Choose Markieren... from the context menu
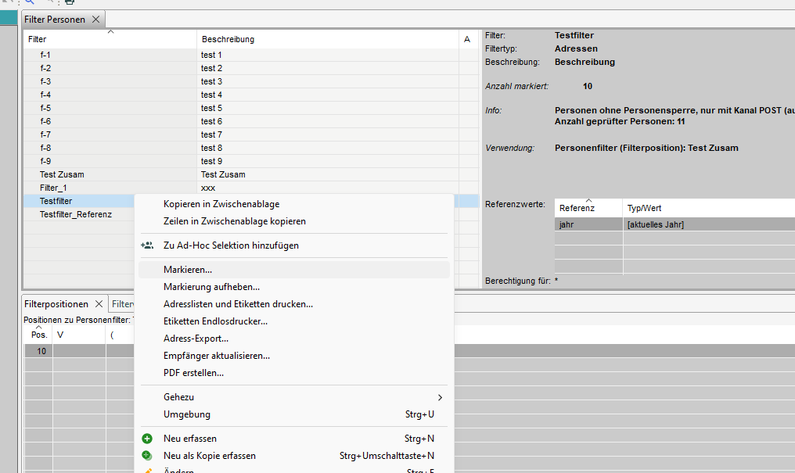Screen dimensions: 795x473 [188, 270]
